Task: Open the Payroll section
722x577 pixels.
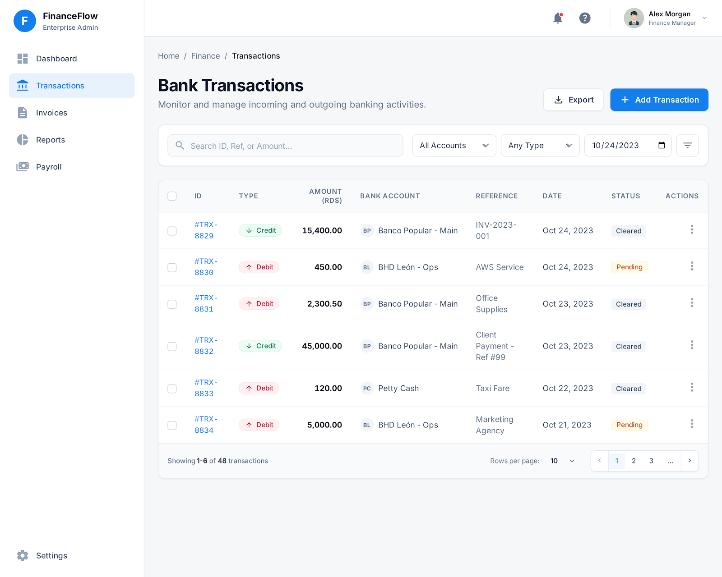Action: (49, 167)
